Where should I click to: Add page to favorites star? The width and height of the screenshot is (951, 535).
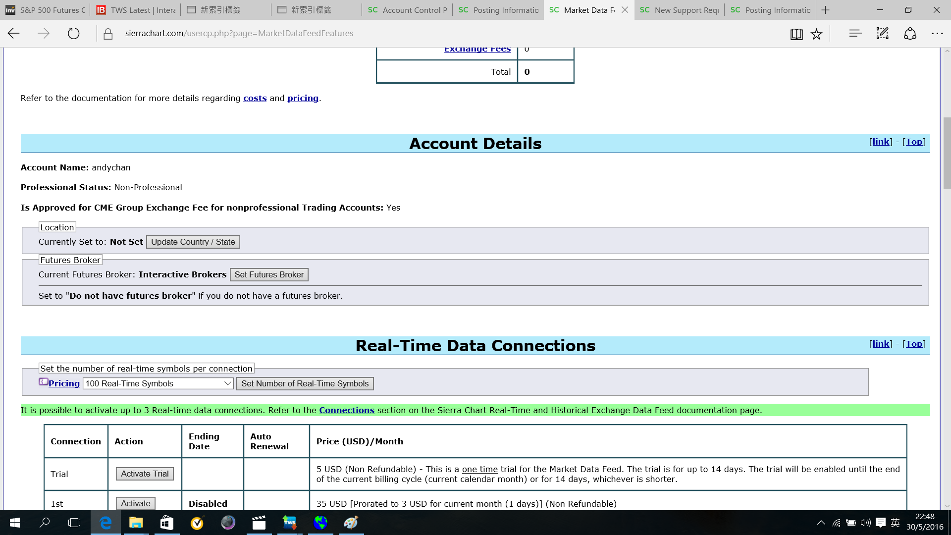(816, 34)
